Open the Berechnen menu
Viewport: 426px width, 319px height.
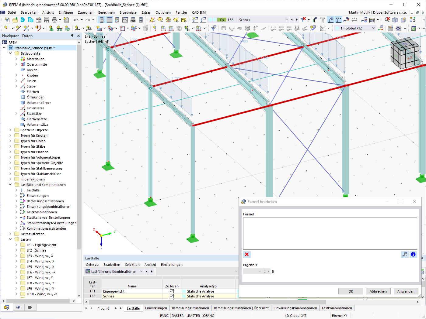[106, 12]
